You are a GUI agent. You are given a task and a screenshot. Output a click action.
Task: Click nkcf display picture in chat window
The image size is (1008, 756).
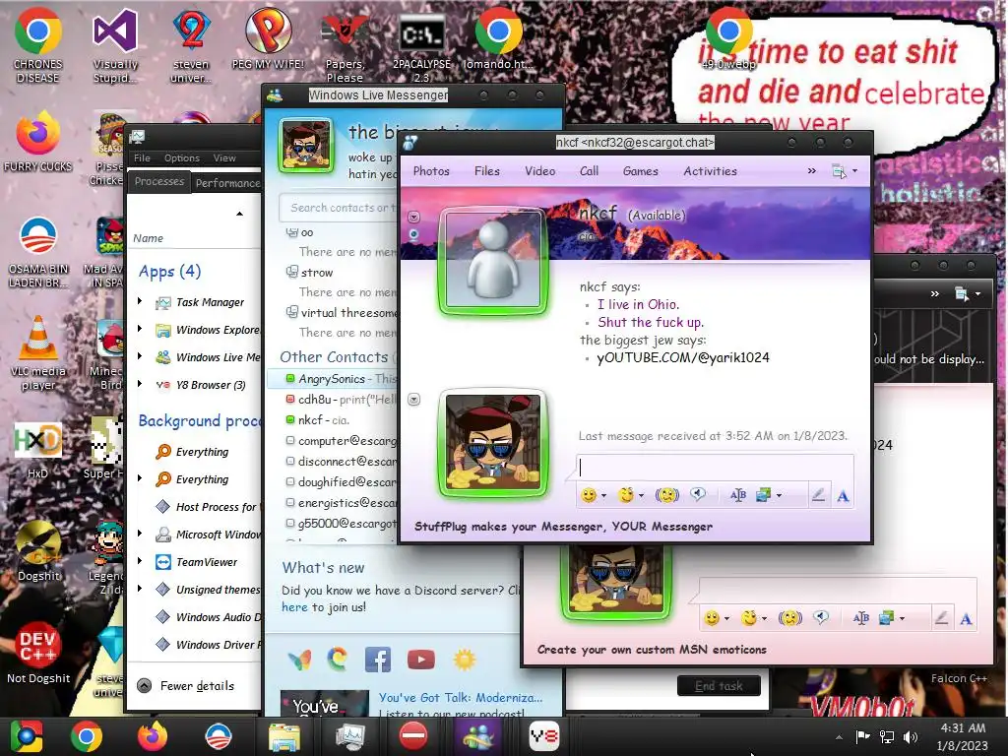pos(493,260)
